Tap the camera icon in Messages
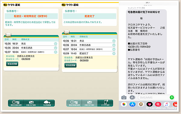 coord(124,97)
